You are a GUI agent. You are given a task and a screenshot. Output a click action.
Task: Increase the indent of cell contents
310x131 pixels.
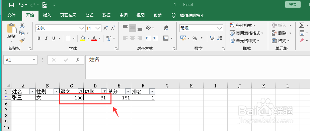(x=156, y=38)
